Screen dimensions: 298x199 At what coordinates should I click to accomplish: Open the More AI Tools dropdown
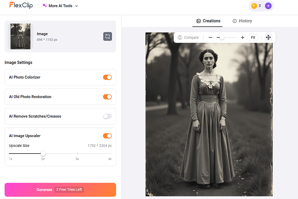click(x=60, y=6)
